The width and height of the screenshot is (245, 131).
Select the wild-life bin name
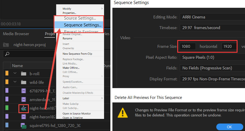coord(37,82)
